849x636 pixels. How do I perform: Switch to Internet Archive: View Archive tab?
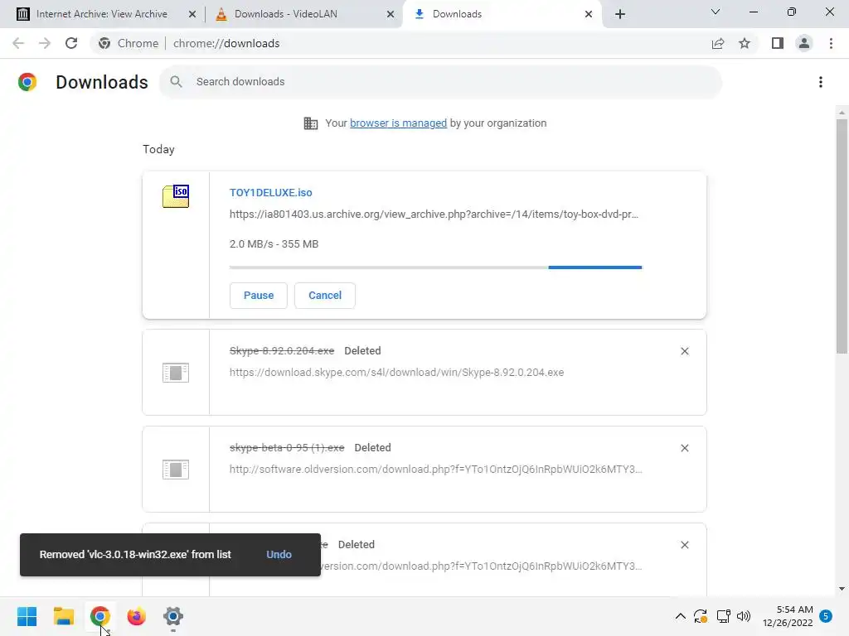pyautogui.click(x=101, y=14)
